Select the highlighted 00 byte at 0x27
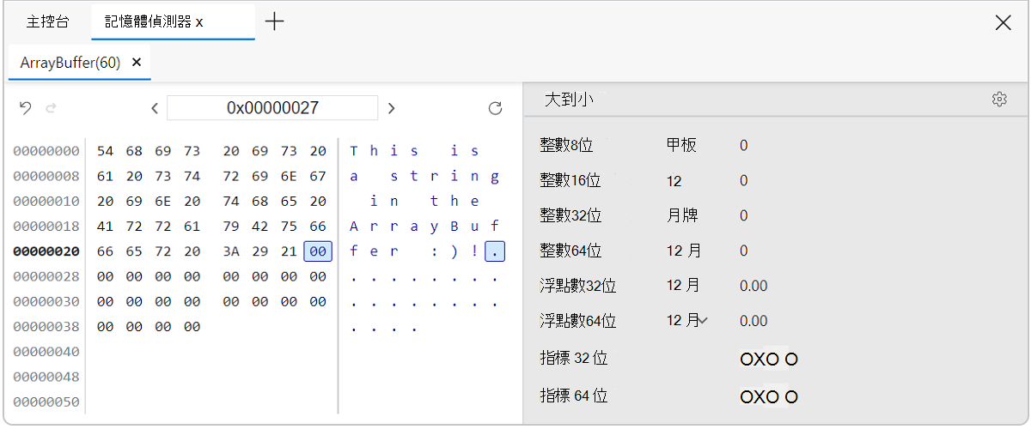 [318, 251]
